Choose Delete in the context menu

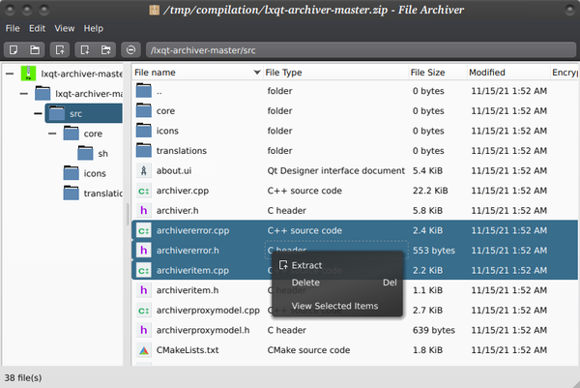click(x=305, y=283)
